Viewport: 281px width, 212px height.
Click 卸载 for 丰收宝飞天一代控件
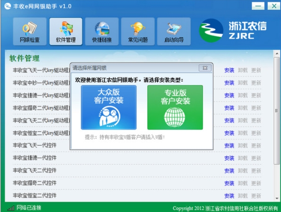coord(243,146)
